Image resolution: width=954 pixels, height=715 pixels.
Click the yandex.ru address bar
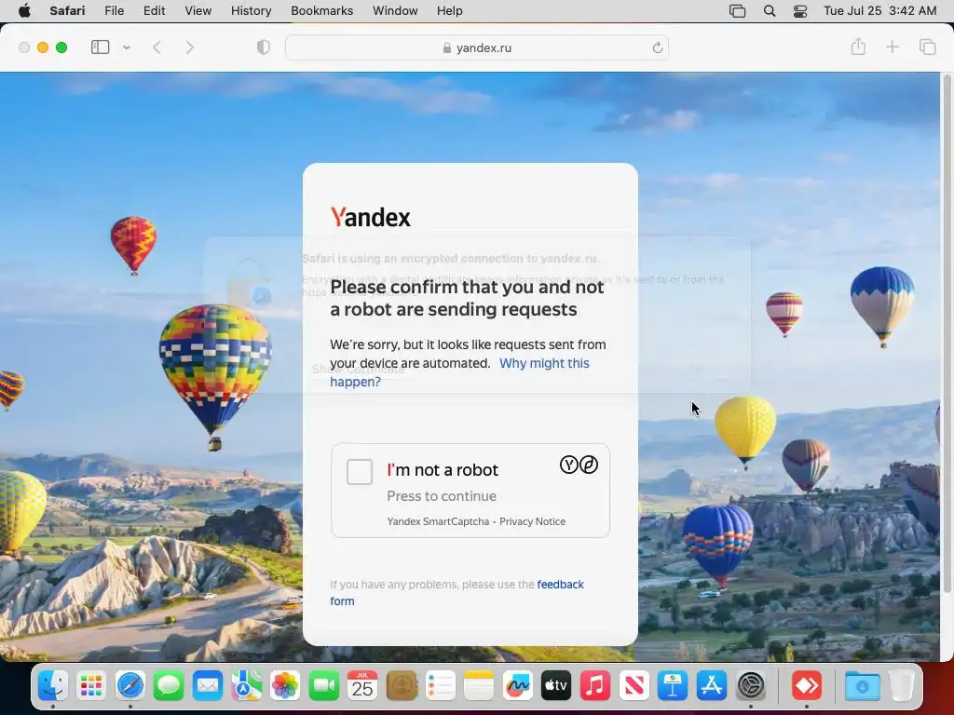(x=477, y=47)
